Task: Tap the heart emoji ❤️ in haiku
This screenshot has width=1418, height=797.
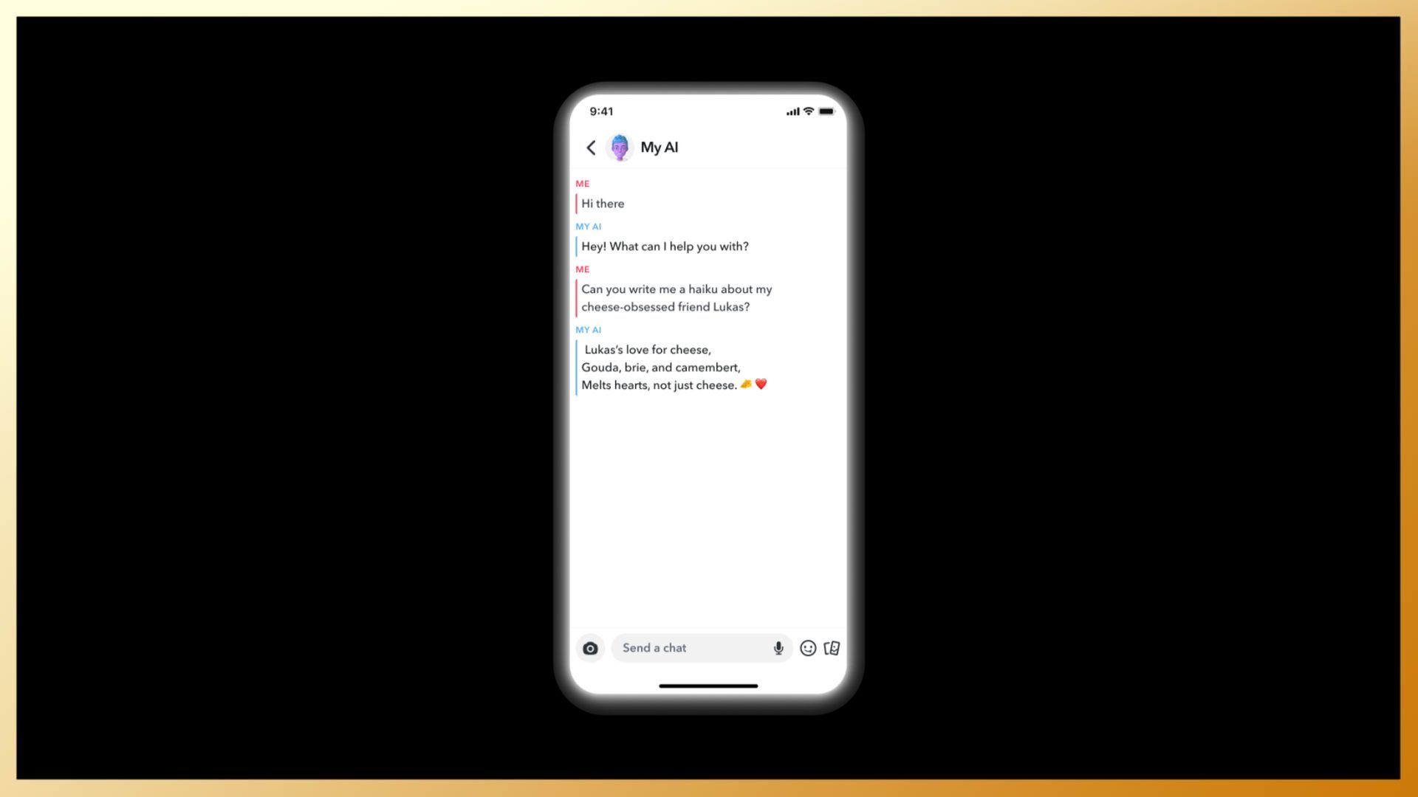Action: pyautogui.click(x=761, y=384)
